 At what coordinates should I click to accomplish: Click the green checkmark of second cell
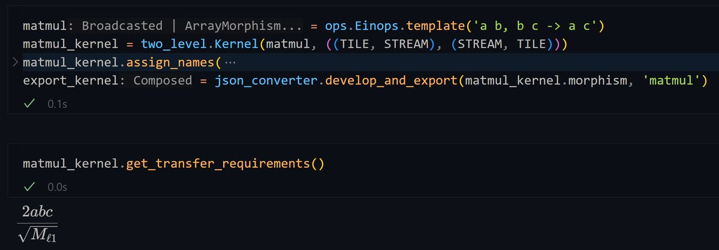pyautogui.click(x=29, y=186)
